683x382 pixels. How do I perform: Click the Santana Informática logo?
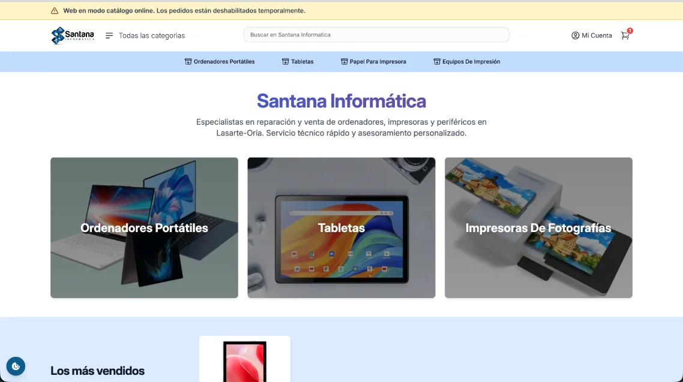tap(72, 35)
